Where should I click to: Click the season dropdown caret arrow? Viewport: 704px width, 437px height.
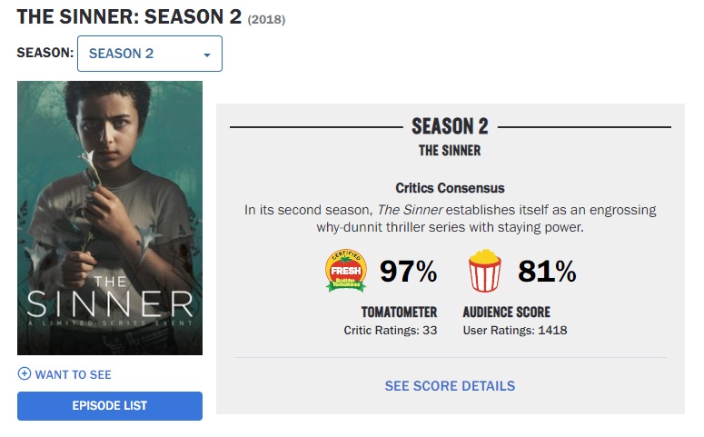click(x=207, y=55)
